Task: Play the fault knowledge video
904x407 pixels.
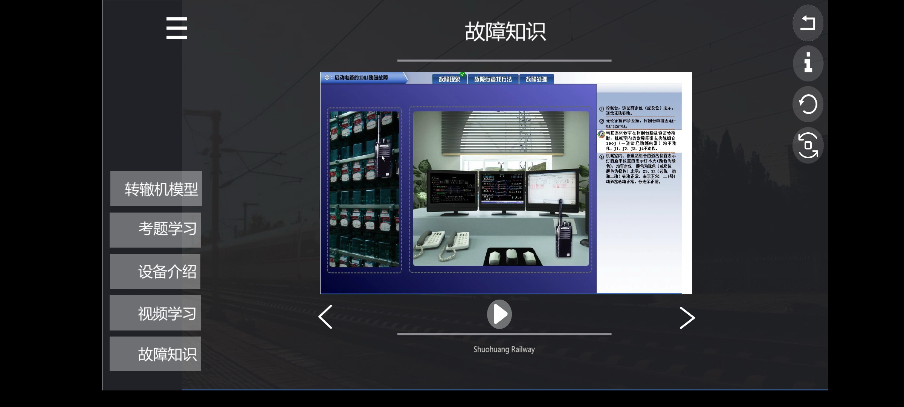Action: pyautogui.click(x=499, y=314)
